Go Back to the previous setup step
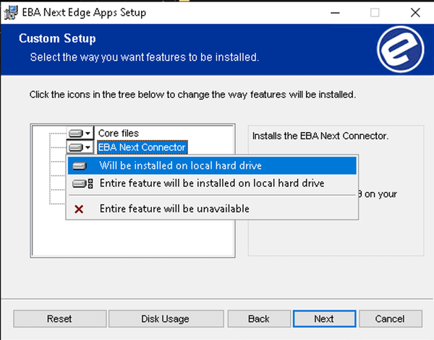Image resolution: width=434 pixels, height=340 pixels. [258, 319]
